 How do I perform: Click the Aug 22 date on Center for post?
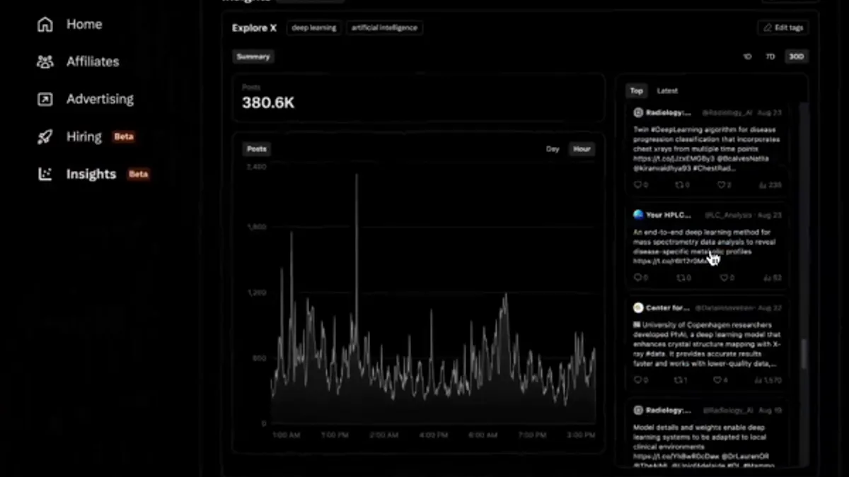(x=769, y=308)
